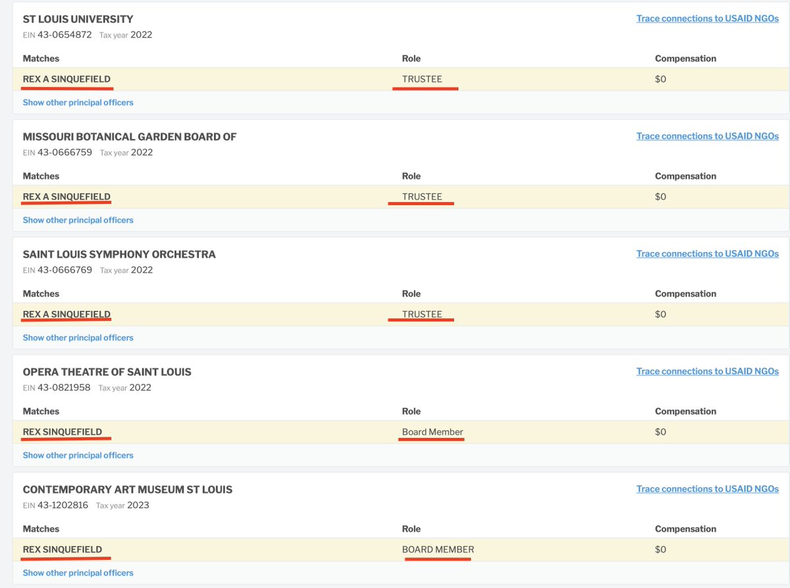790x588 pixels.
Task: Click EIN 43-0666769 value
Action: pyautogui.click(x=65, y=270)
